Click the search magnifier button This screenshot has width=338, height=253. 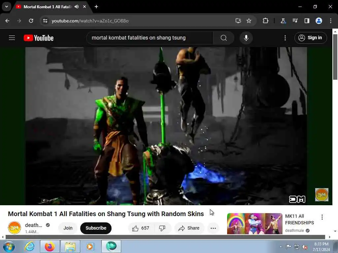pos(224,38)
